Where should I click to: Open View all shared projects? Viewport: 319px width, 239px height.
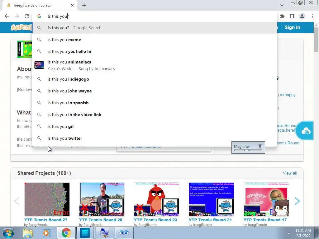click(x=289, y=173)
